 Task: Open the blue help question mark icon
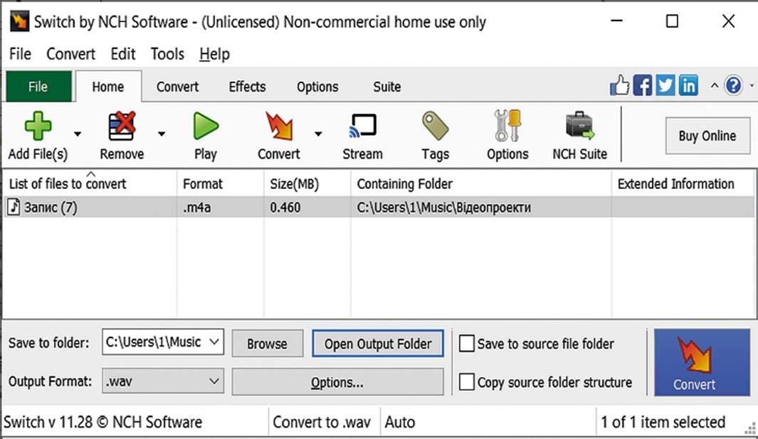733,86
